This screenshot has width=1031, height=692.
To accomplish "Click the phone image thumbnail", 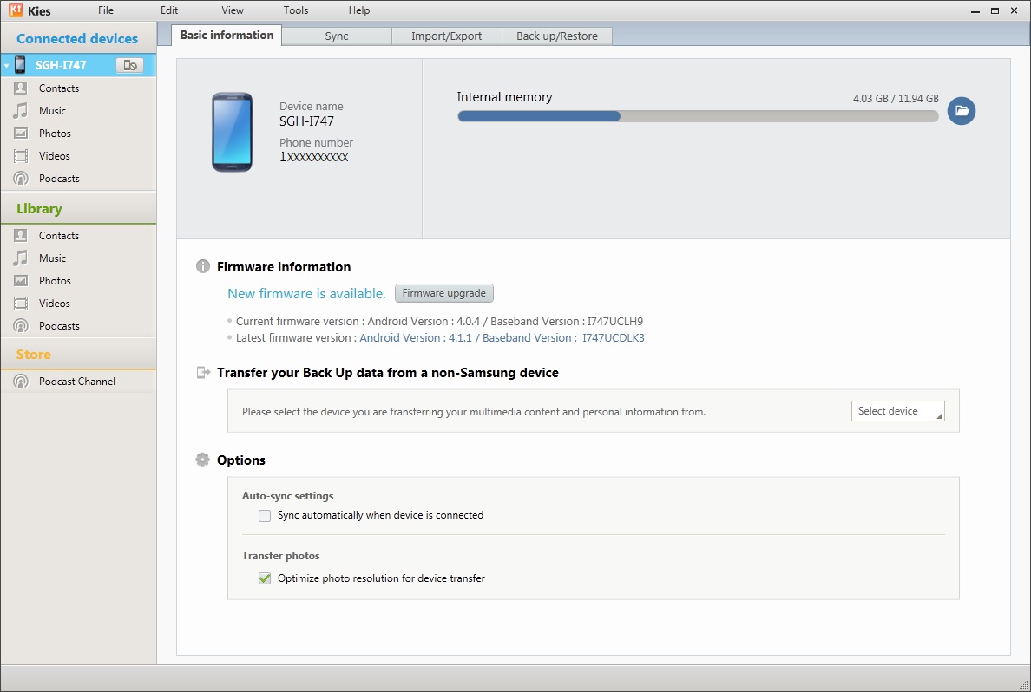I will pos(232,132).
